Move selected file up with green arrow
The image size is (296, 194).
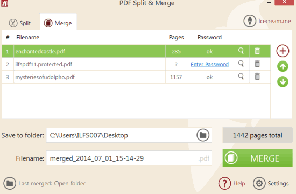pyautogui.click(x=283, y=66)
